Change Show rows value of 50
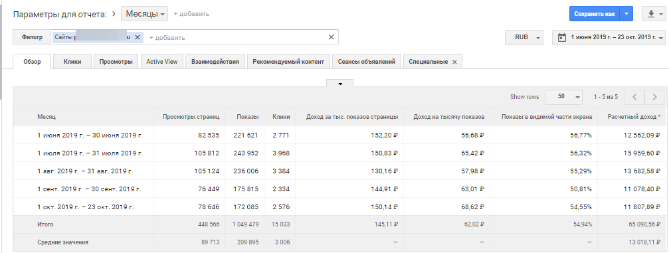This screenshot has width=669, height=253. point(564,97)
